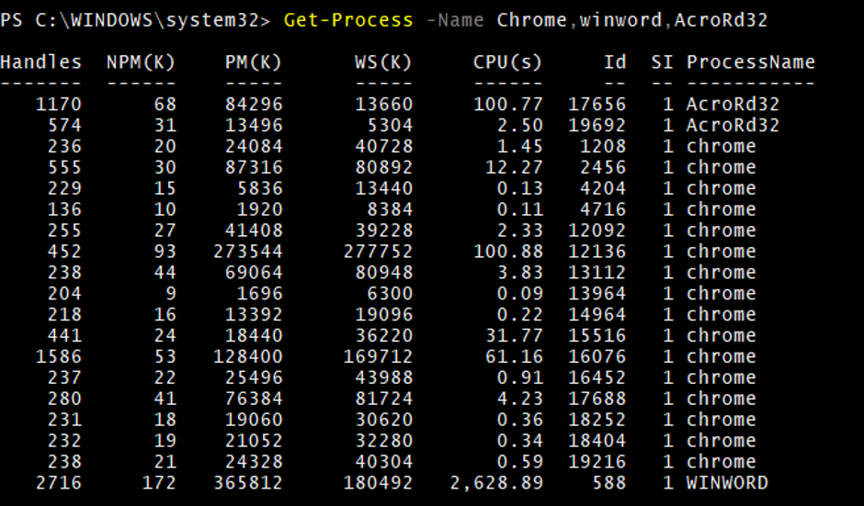This screenshot has height=506, width=864.
Task: Click the WS value 169712
Action: [x=378, y=357]
